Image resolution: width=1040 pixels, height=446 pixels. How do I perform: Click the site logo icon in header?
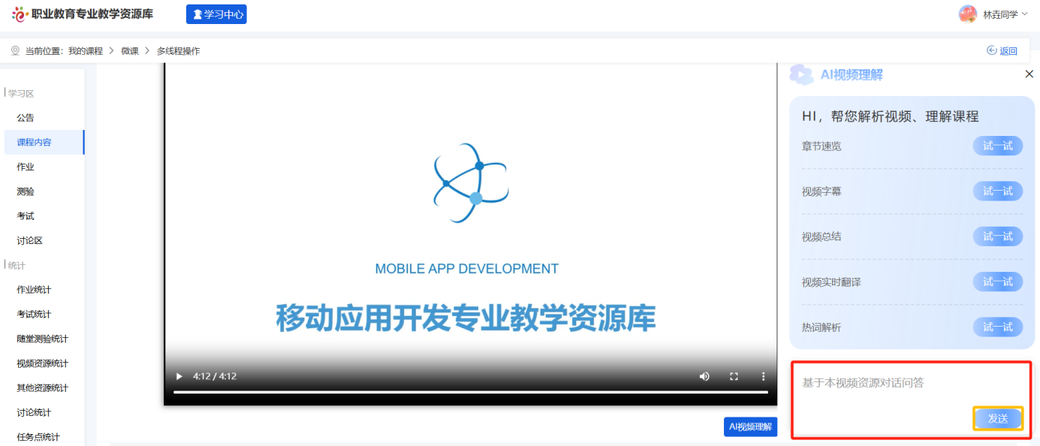[20, 14]
